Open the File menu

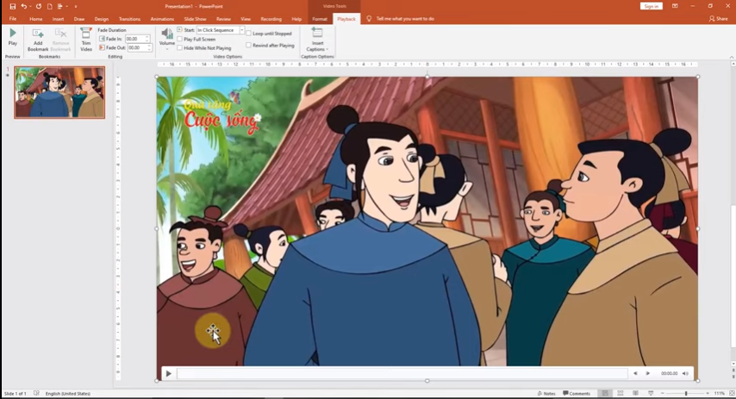pyautogui.click(x=13, y=19)
